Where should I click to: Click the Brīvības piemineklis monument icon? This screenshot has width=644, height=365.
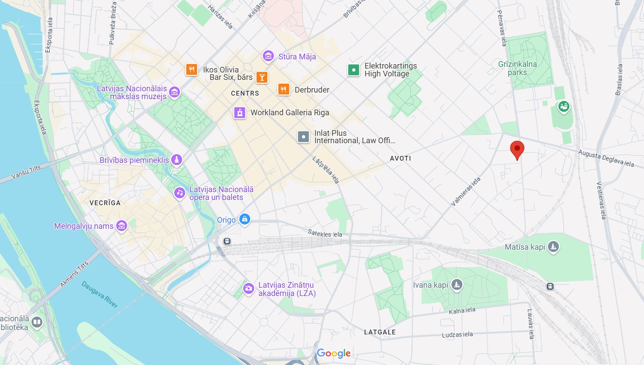pos(176,160)
